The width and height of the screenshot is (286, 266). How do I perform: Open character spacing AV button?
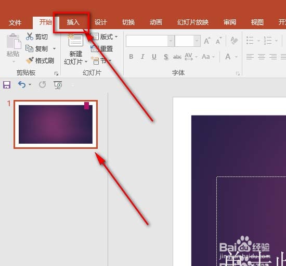coord(189,57)
